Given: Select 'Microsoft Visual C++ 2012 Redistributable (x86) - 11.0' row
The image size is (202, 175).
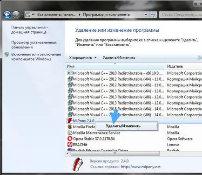Looking at the screenshot, I should (x=134, y=85).
